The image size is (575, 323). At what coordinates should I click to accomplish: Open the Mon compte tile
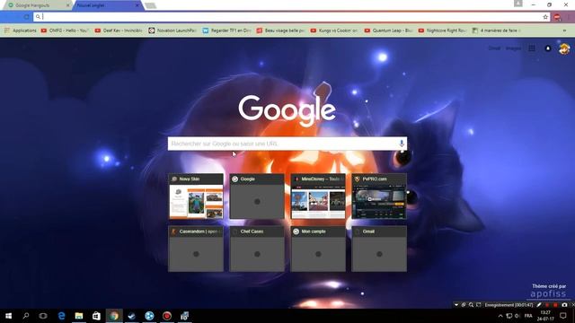[318, 249]
